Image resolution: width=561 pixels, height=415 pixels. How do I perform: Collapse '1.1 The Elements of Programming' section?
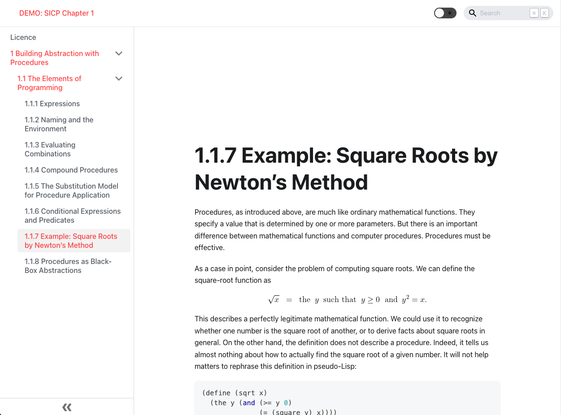pos(119,78)
